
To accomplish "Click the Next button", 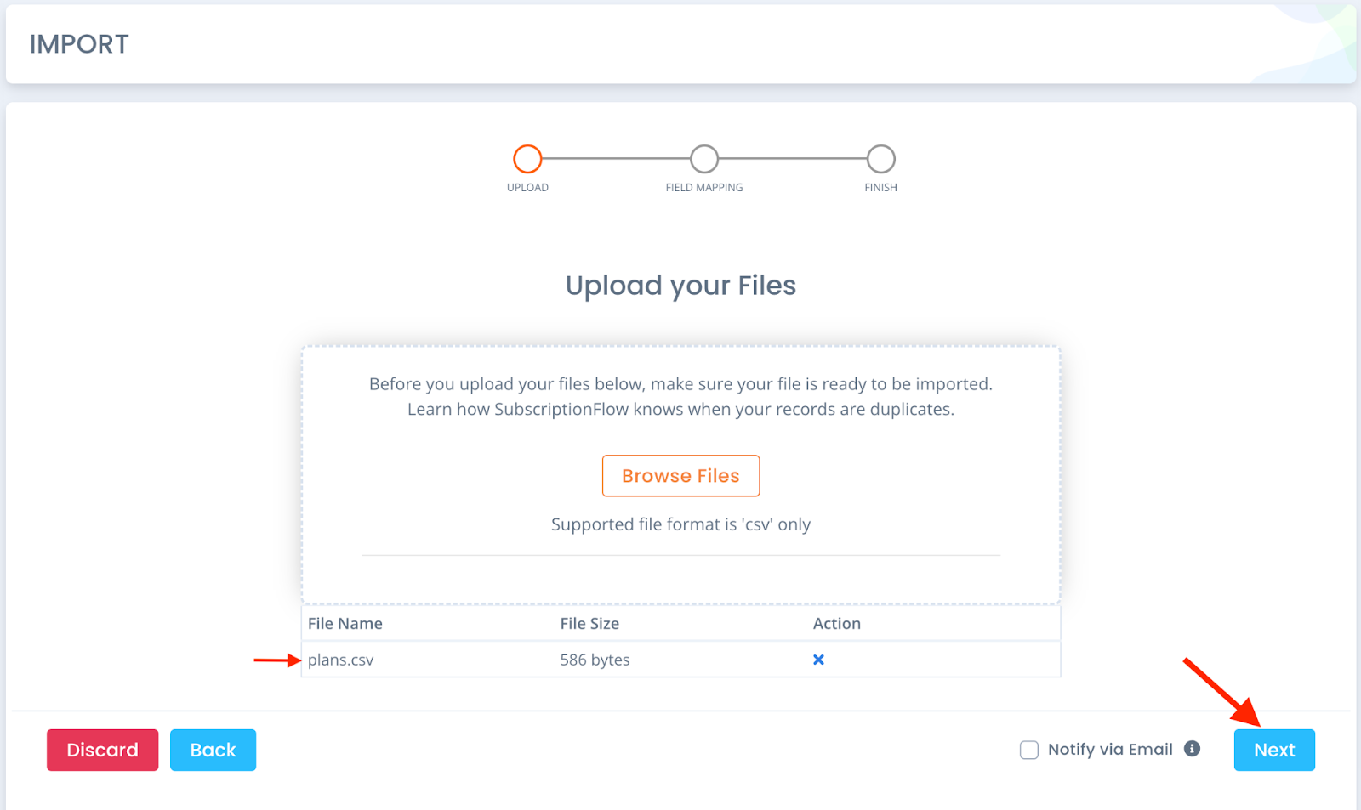I will tap(1274, 750).
